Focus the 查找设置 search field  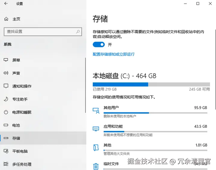tap(43, 32)
